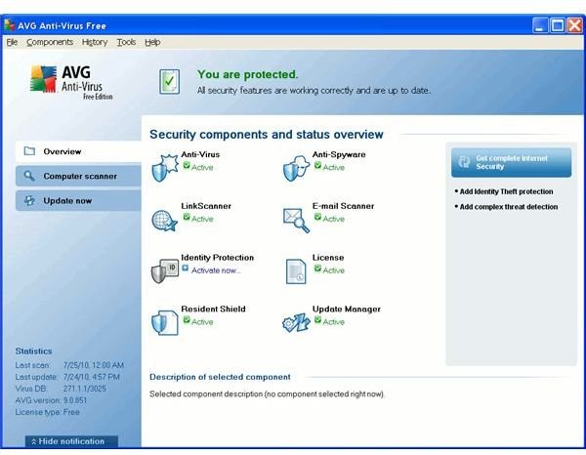Image resolution: width=586 pixels, height=455 pixels.
Task: Click Add Identity Theft protection link
Action: tap(506, 191)
